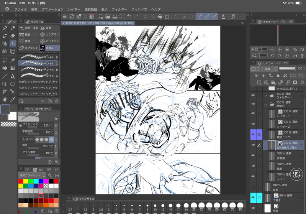
Task: Show the 資料 layer
Action: click(x=253, y=187)
